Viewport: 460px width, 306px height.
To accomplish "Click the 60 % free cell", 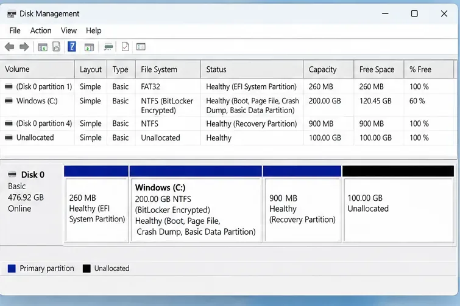I will pyautogui.click(x=417, y=101).
